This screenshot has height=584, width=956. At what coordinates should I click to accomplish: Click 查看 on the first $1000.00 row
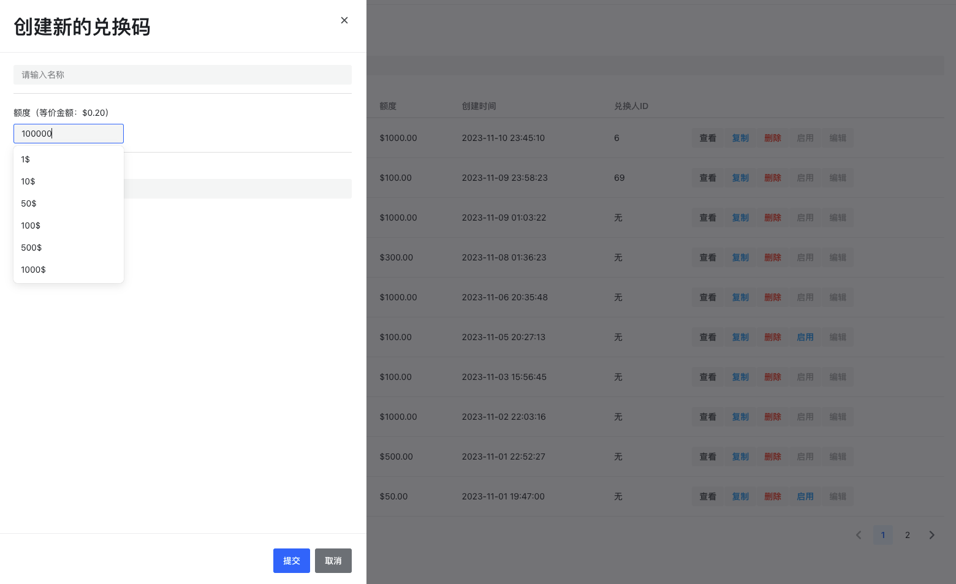coord(708,138)
